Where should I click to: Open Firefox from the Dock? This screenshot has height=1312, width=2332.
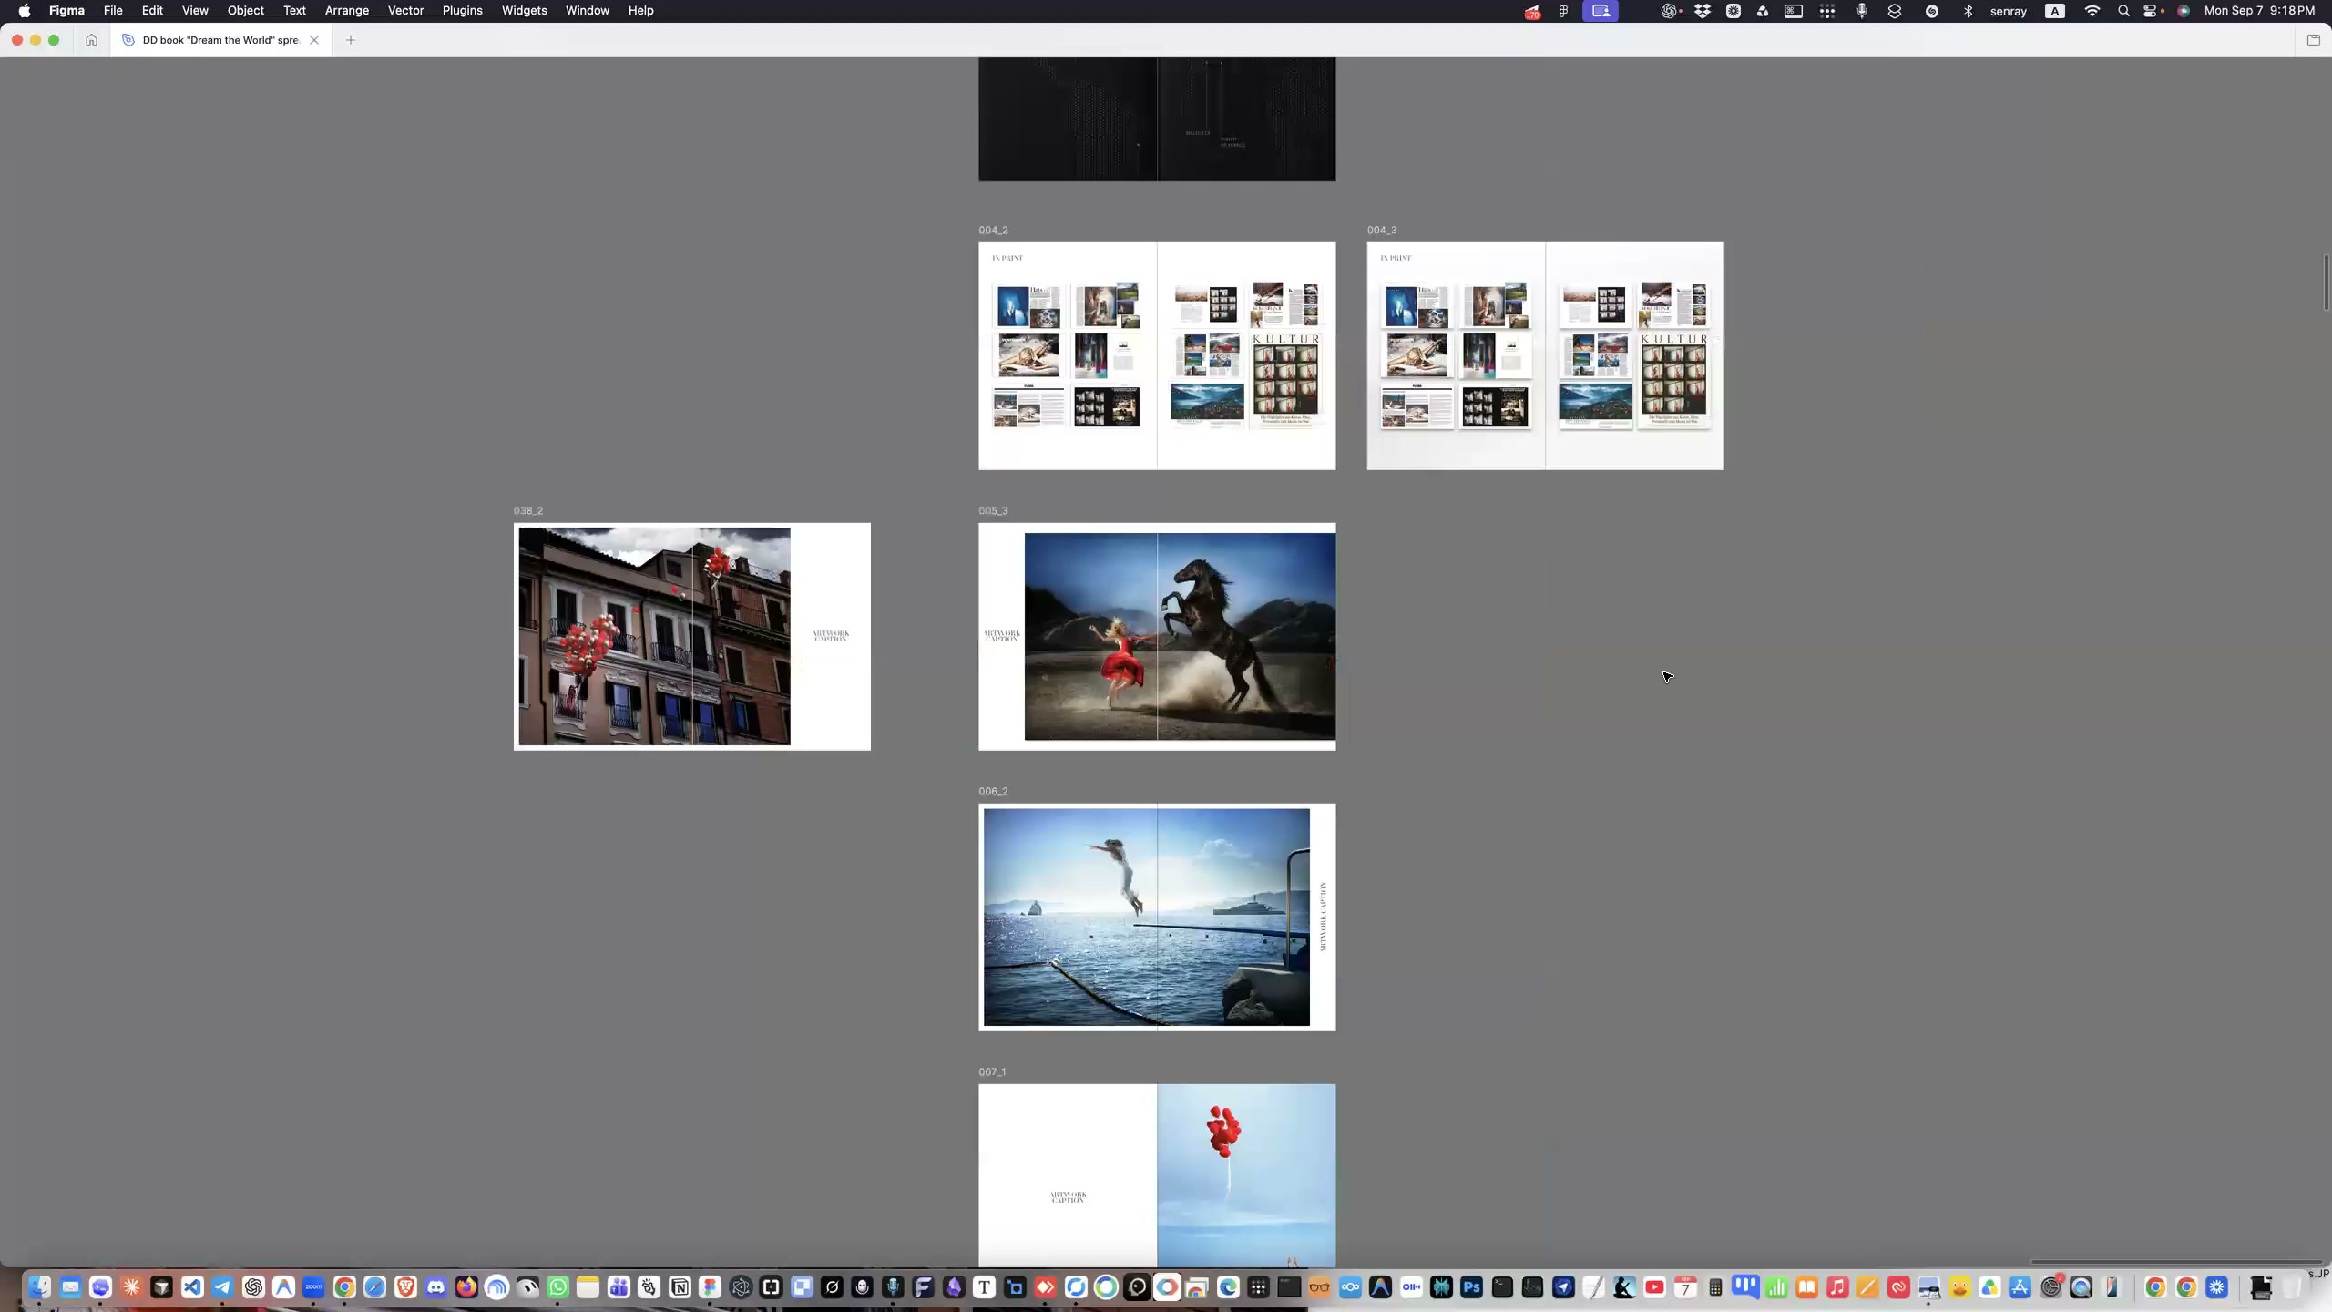(466, 1287)
